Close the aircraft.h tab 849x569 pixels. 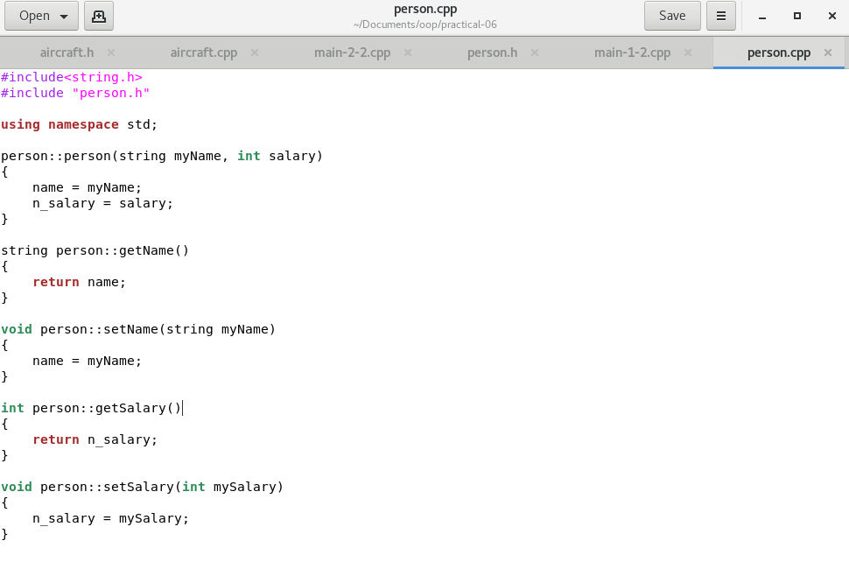pos(110,52)
